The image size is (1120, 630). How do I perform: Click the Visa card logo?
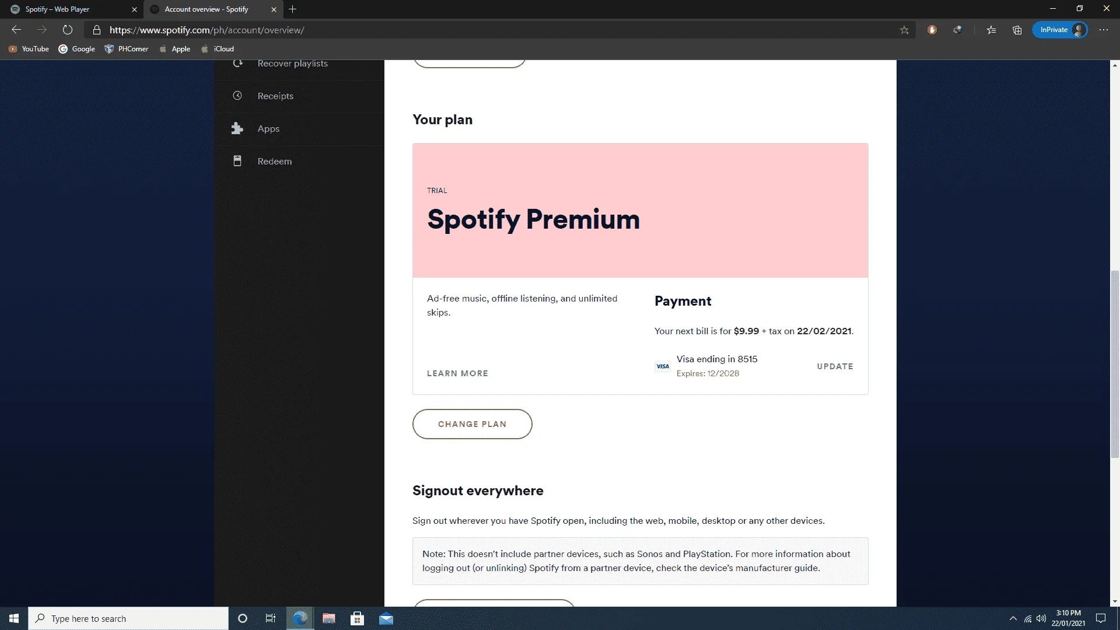point(663,366)
